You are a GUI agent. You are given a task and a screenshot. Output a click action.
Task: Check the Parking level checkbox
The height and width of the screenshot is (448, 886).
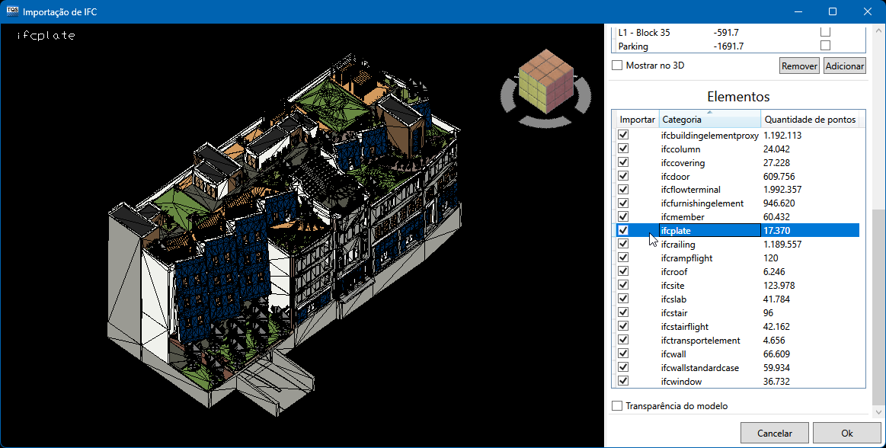click(x=824, y=46)
